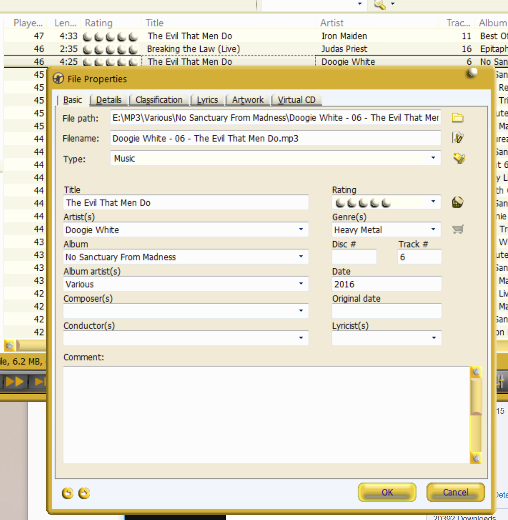
Task: Open the Album dropdown arrow
Action: (x=301, y=256)
